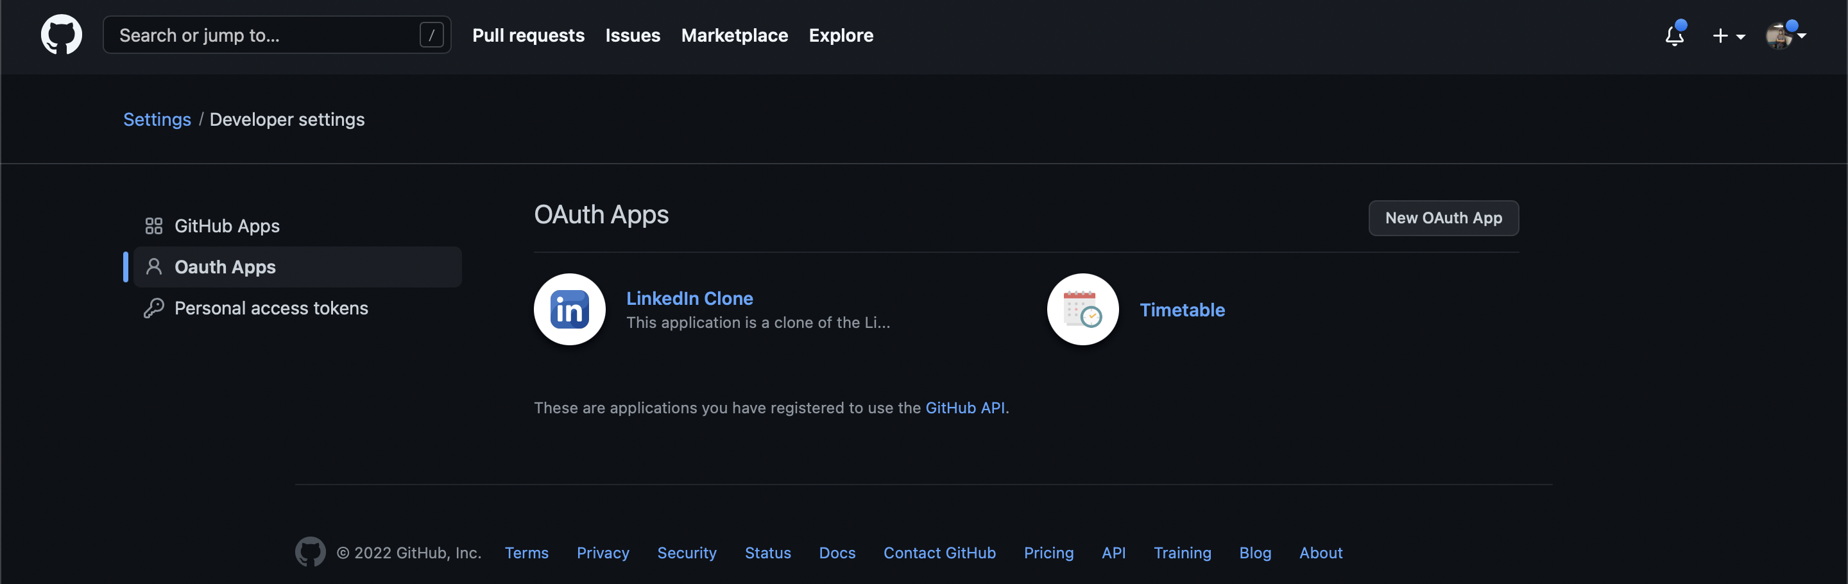Open Terms in footer
The image size is (1848, 584).
click(x=526, y=553)
